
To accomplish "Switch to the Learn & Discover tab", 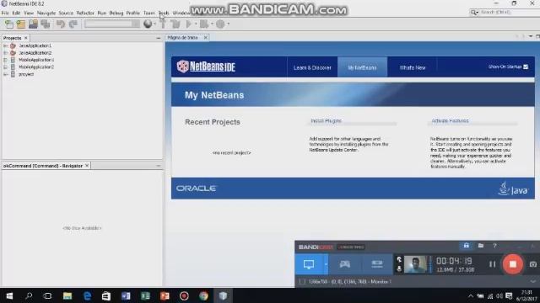I will pos(312,67).
